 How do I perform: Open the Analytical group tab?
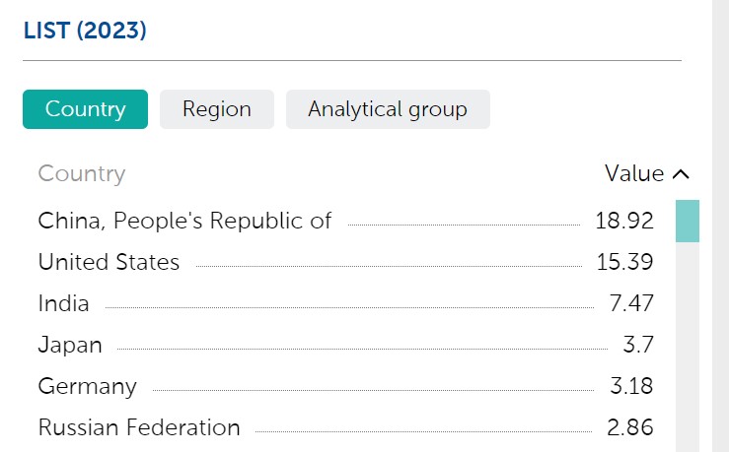click(388, 109)
